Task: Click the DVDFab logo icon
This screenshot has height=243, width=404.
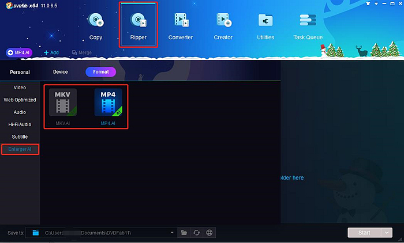Action: (9, 5)
